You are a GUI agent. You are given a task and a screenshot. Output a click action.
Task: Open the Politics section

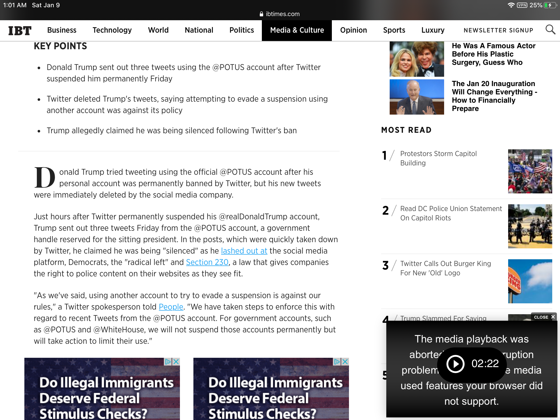tap(242, 30)
